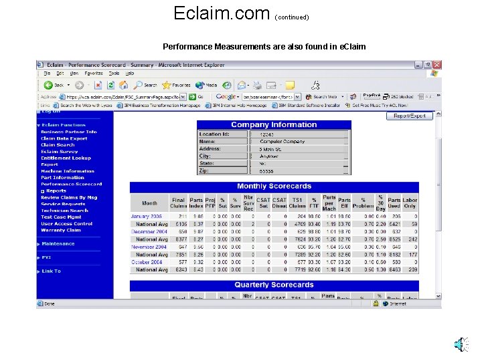
Task: Show more Google toolbar items via the chevron
Action: pos(438,96)
